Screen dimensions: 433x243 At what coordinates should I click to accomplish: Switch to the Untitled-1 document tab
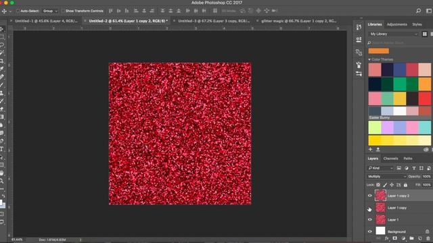coord(47,21)
